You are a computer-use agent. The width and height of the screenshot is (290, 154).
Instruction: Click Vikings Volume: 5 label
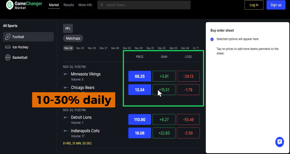coord(77,79)
